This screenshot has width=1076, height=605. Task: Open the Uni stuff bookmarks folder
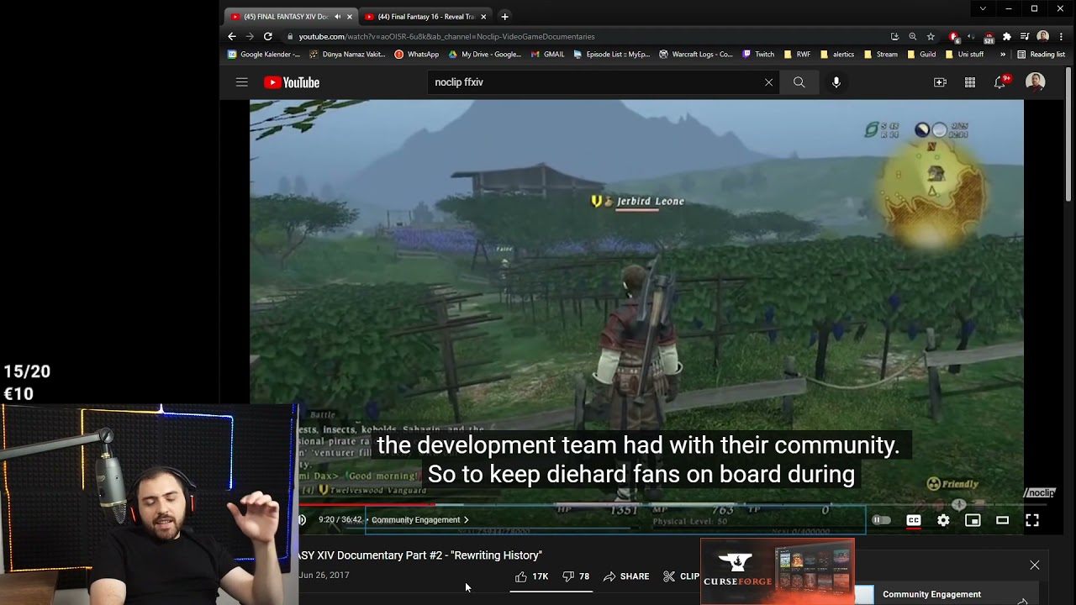[964, 55]
